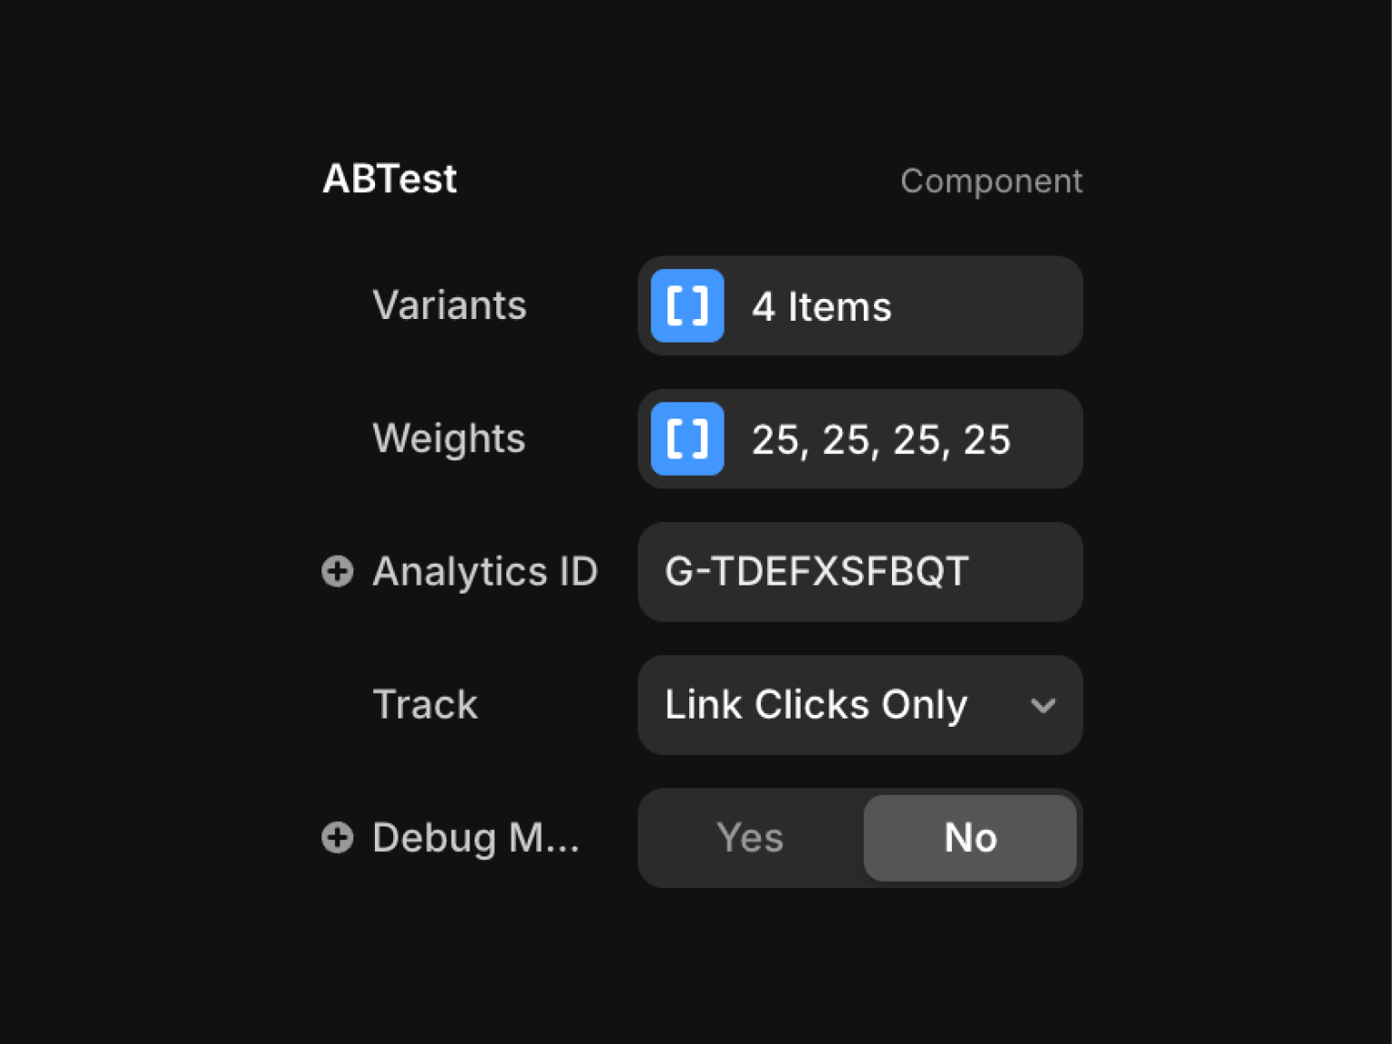The width and height of the screenshot is (1392, 1044).
Task: Click the Analytics ID property label
Action: (x=485, y=572)
